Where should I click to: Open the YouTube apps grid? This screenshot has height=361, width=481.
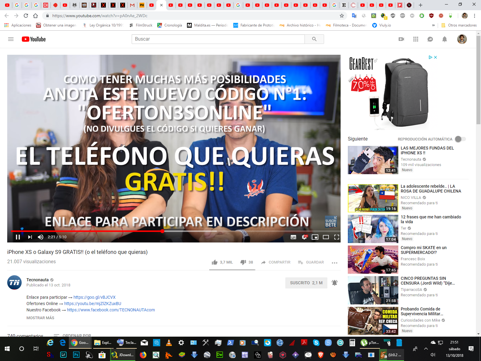[x=416, y=39]
